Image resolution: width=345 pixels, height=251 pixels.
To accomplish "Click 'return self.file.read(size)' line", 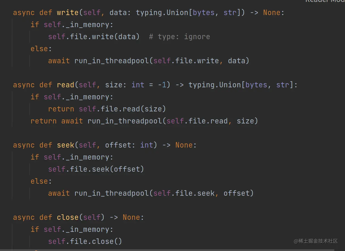I will click(x=107, y=109).
